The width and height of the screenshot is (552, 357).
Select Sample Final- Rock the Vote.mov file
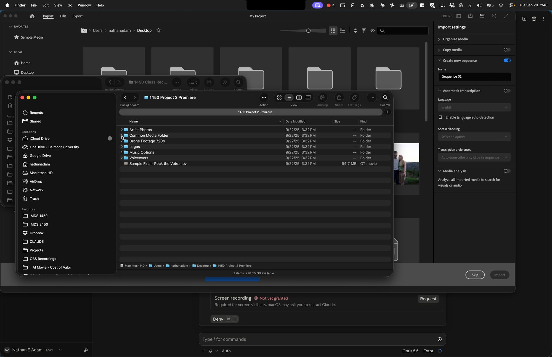[255, 164]
